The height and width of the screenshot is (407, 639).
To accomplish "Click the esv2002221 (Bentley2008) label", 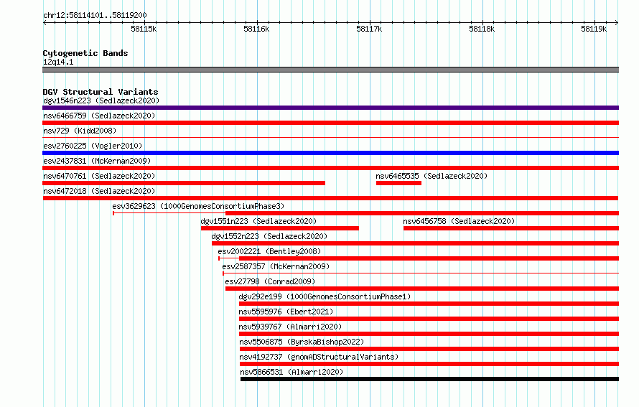I will 269,251.
